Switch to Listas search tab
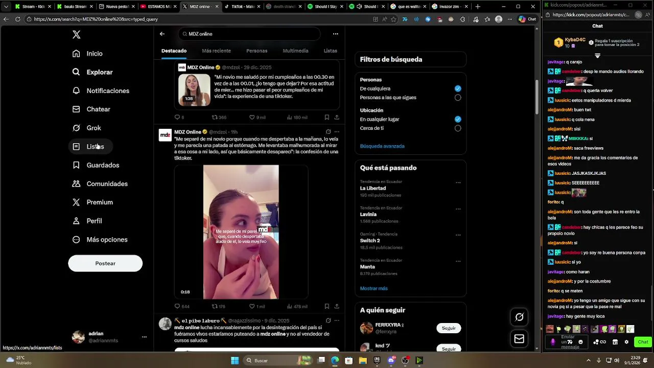Image resolution: width=654 pixels, height=368 pixels. click(330, 51)
